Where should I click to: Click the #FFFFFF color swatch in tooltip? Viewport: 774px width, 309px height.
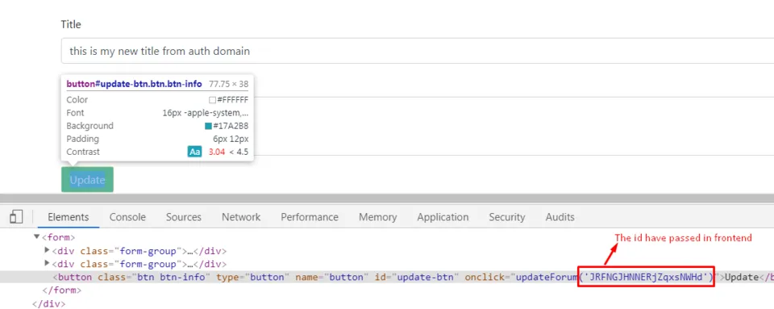click(x=212, y=100)
